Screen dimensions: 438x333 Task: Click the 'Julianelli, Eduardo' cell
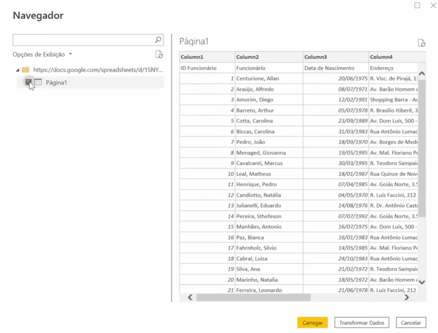[269, 205]
